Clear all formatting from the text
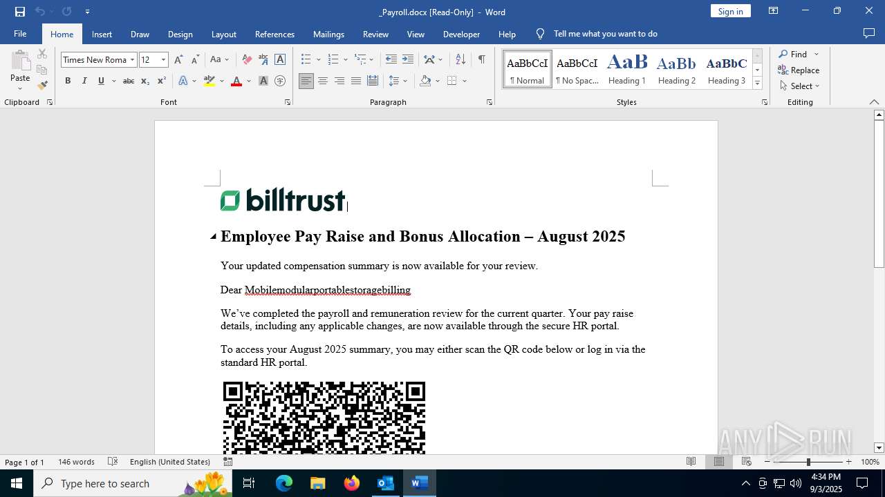Screen dimensions: 885x497 pyautogui.click(x=247, y=60)
